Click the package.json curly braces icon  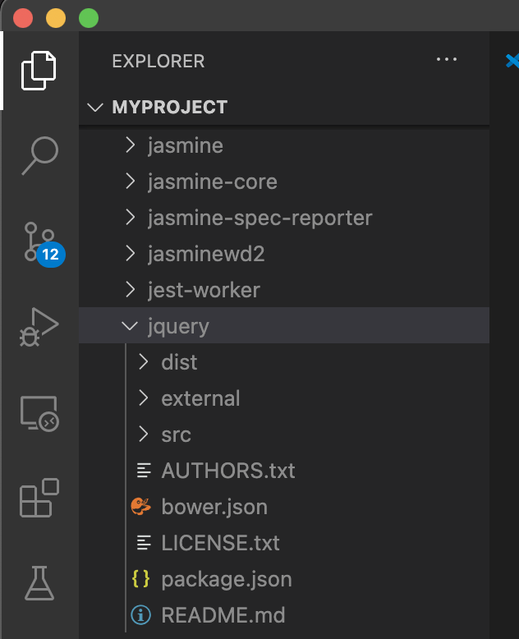(x=141, y=579)
